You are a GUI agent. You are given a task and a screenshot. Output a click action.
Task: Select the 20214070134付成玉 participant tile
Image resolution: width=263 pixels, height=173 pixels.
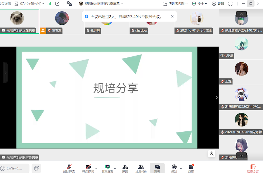[x=196, y=21]
